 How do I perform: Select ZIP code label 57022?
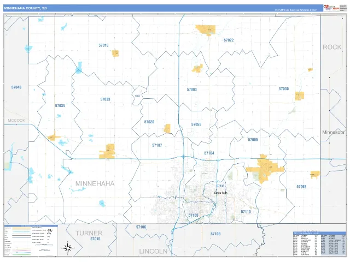click(x=229, y=40)
